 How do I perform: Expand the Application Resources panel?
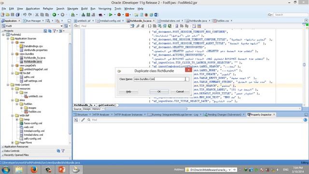2,147
